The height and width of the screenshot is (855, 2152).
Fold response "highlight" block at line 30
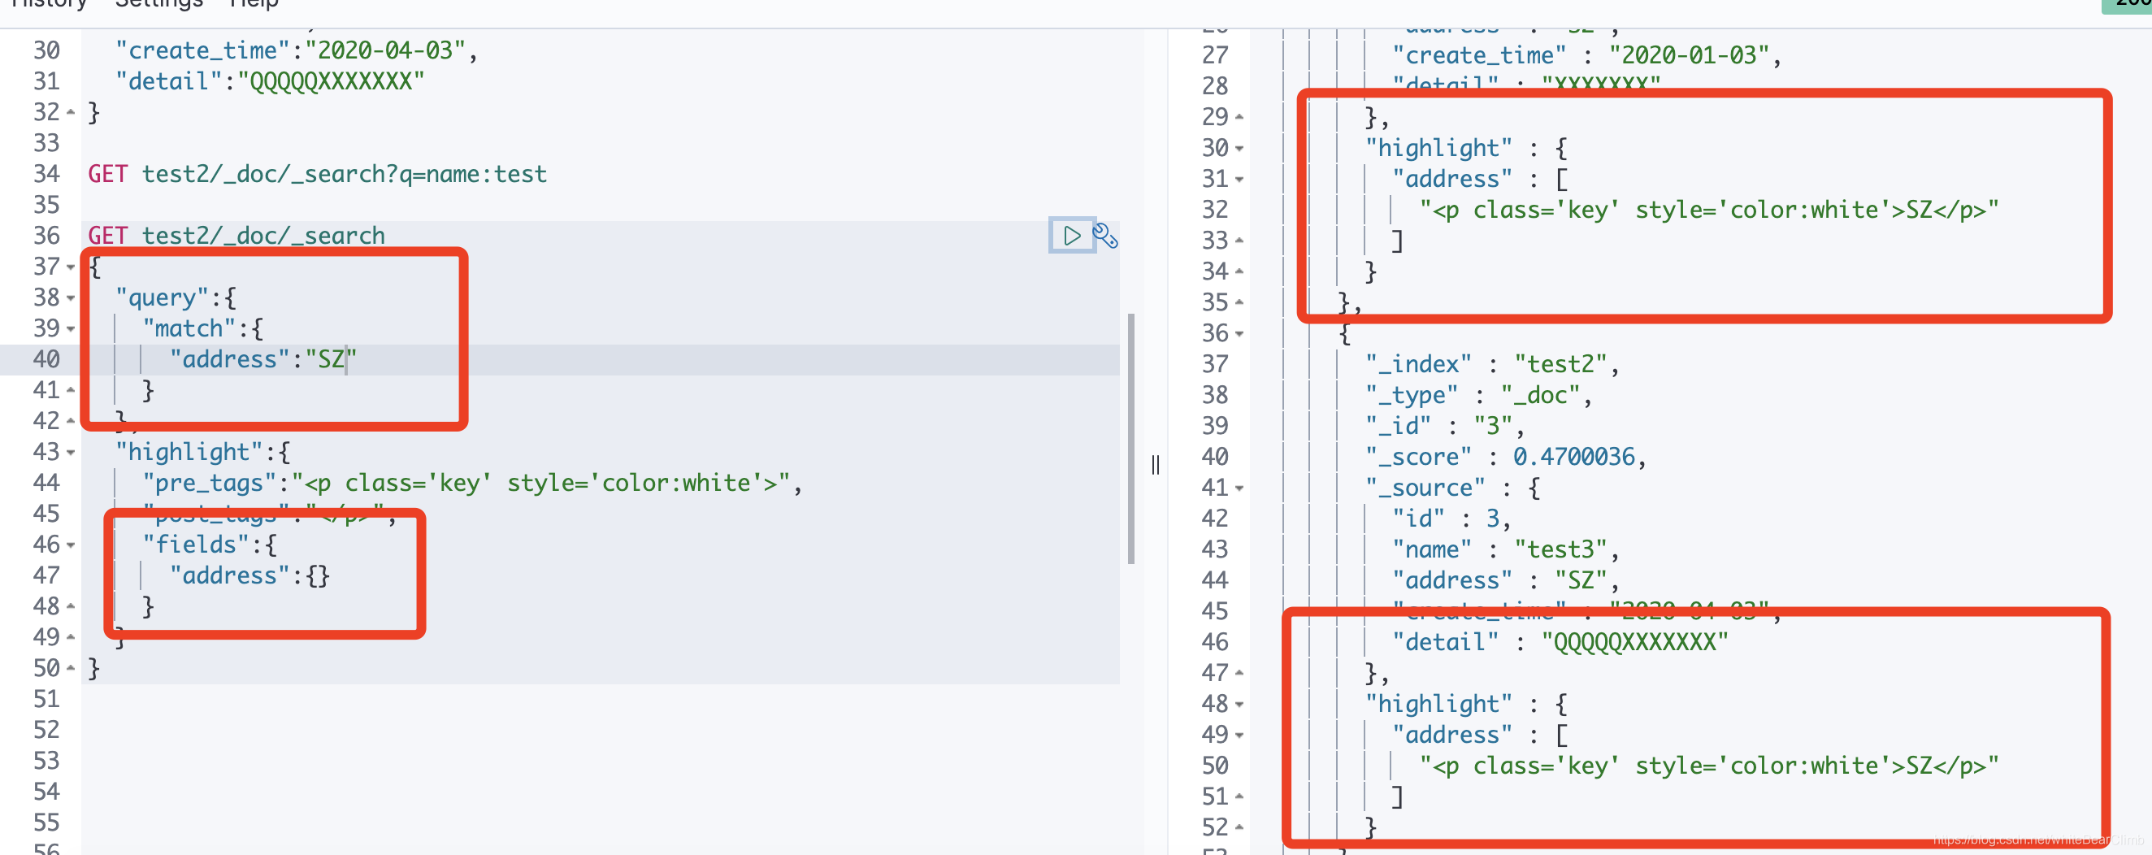click(1239, 149)
